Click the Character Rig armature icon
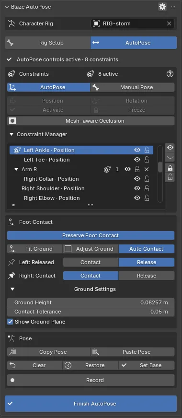The width and height of the screenshot is (182, 418). [11, 23]
